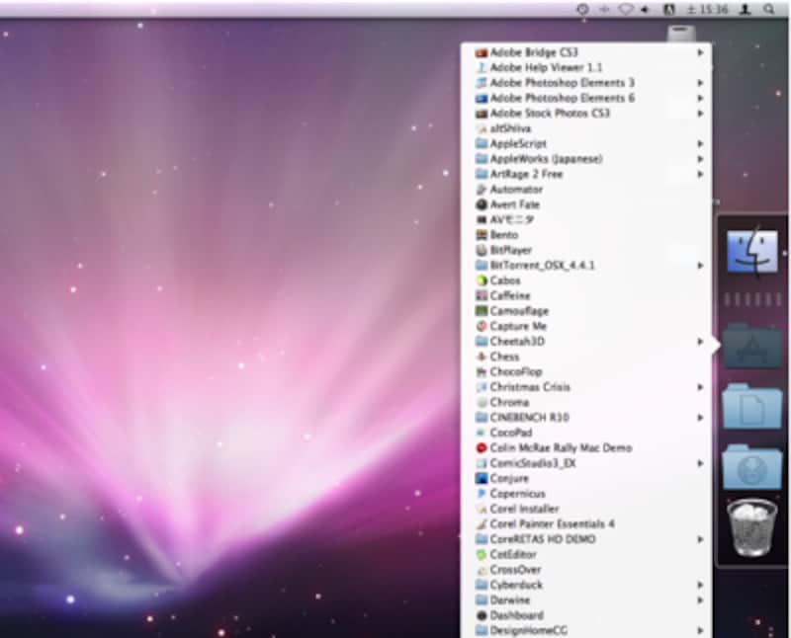Expand the Cyberduck submenu arrow

pyautogui.click(x=700, y=585)
